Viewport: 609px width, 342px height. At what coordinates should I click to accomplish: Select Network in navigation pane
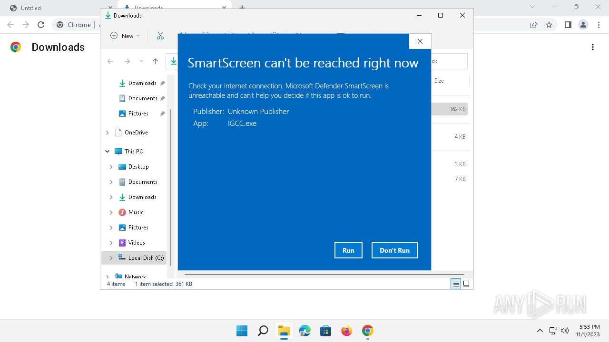130,276
